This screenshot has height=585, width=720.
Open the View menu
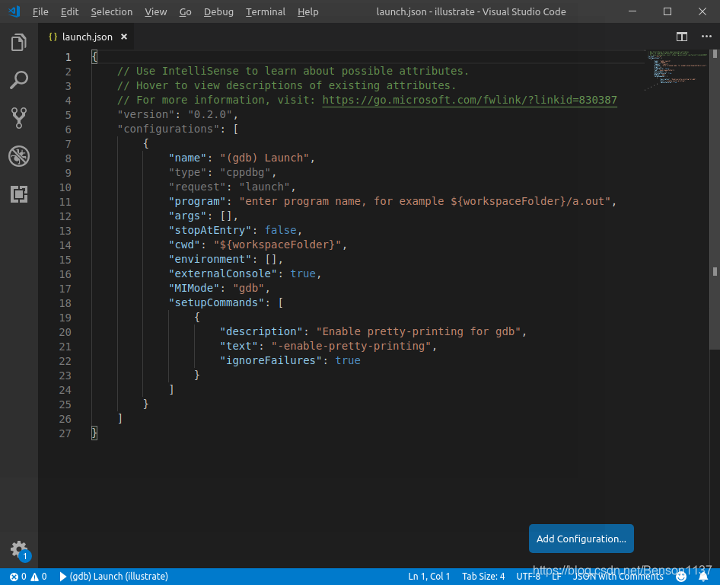click(156, 12)
